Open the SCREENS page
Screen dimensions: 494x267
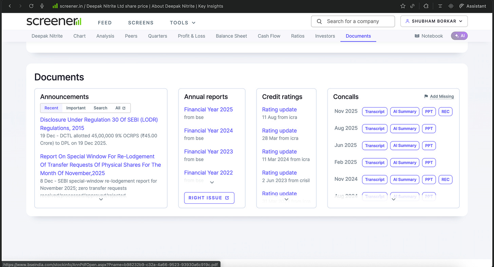(x=141, y=23)
